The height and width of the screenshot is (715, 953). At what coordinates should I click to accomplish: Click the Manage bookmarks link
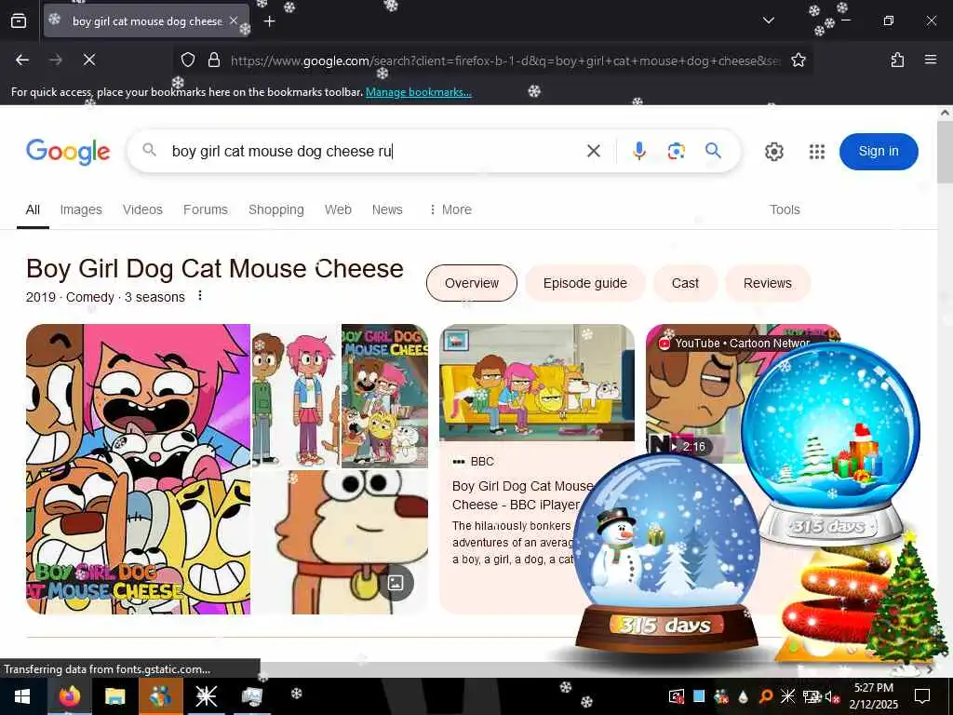point(418,92)
